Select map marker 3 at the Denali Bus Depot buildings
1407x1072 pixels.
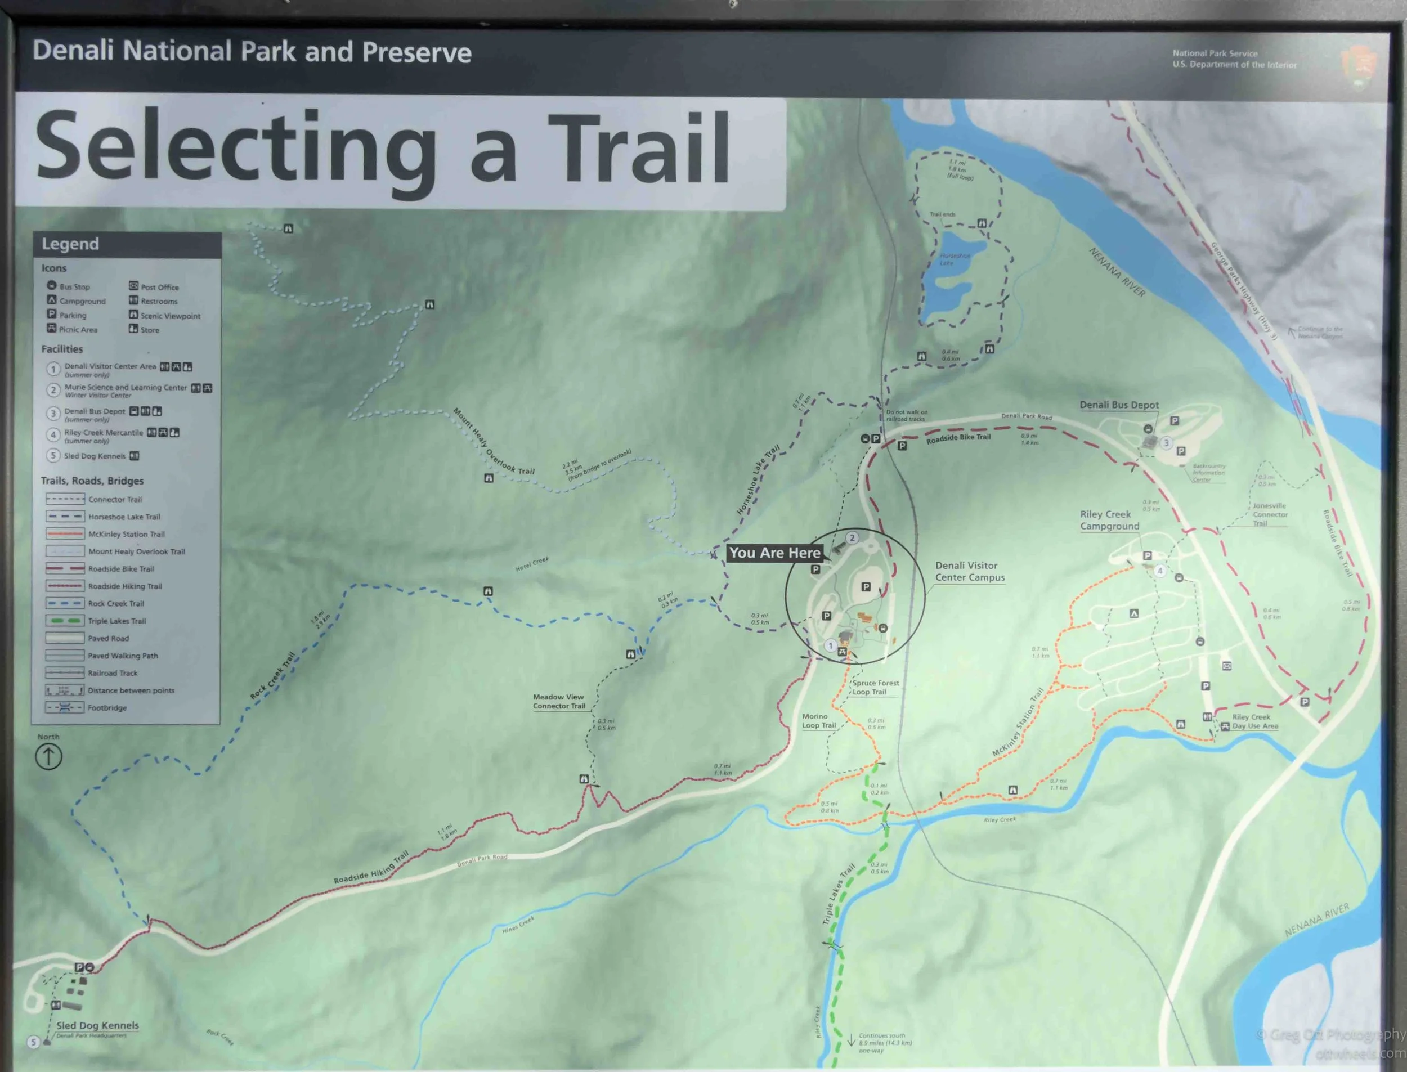(x=1167, y=443)
